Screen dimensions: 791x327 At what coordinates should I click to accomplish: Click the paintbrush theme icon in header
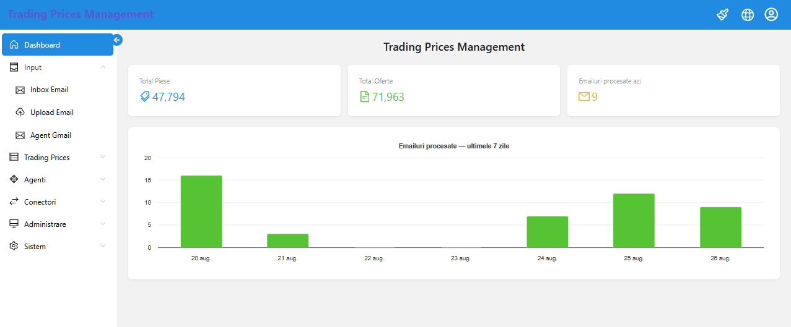[x=722, y=14]
